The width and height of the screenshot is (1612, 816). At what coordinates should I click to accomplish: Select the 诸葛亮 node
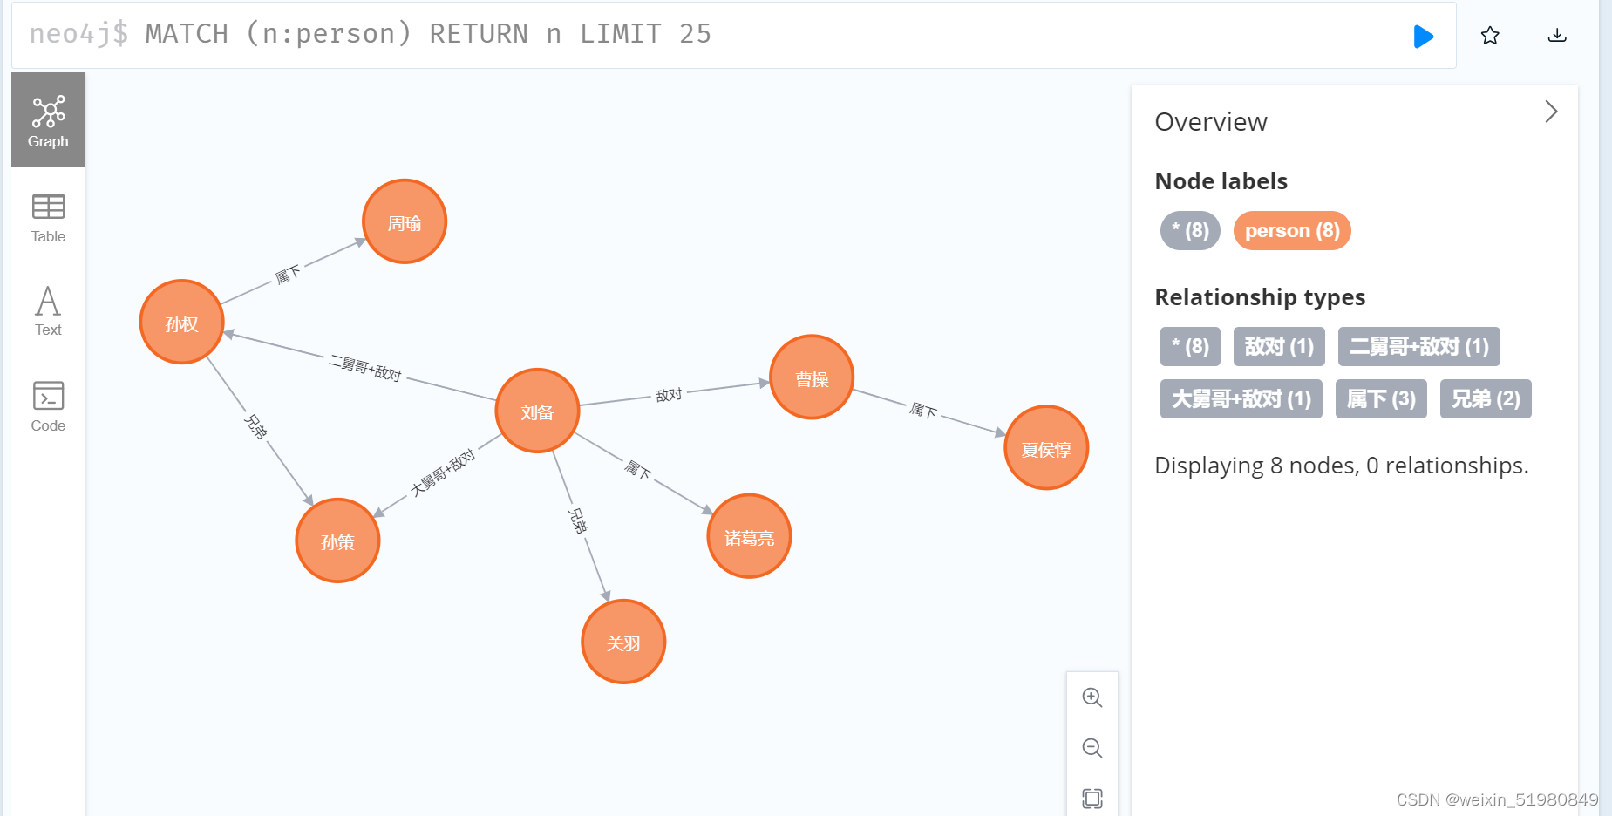[748, 536]
